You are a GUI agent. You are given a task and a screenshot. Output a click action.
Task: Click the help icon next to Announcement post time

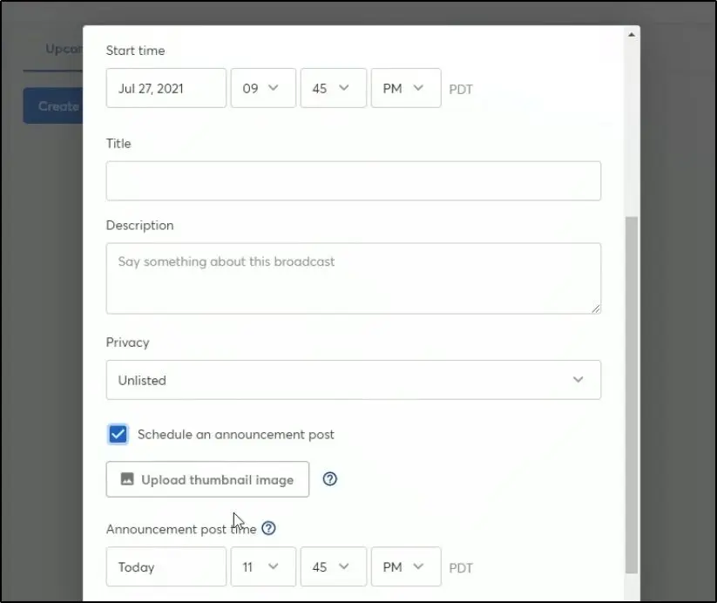click(268, 527)
